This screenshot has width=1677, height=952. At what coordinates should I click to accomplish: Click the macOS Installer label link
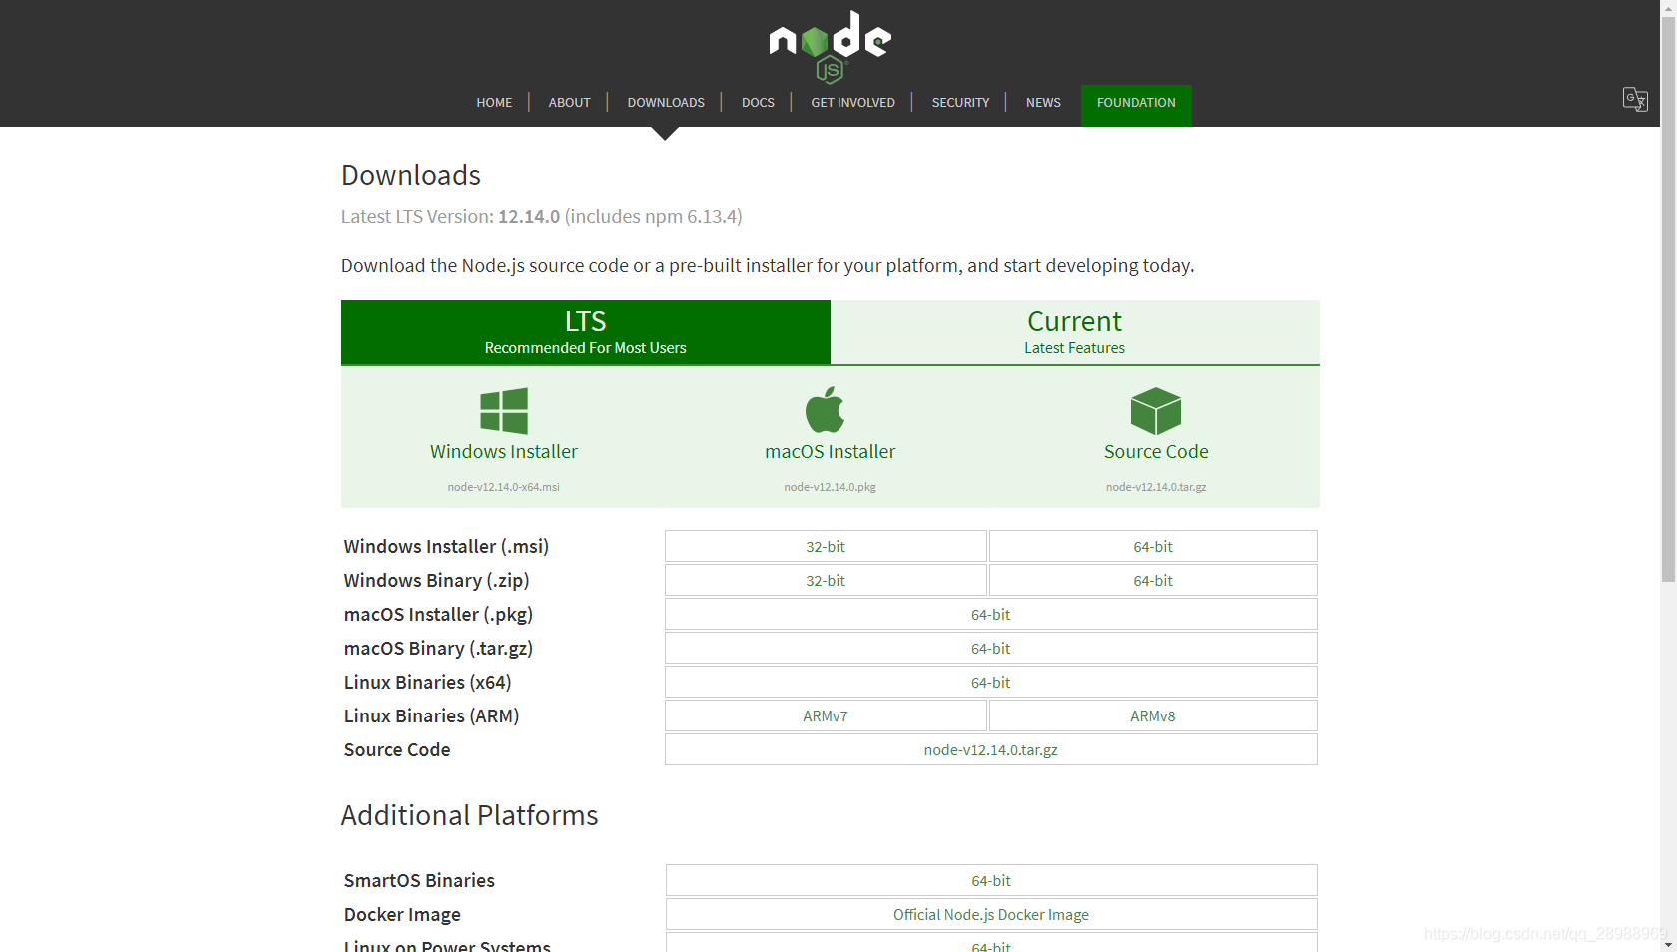coord(831,452)
